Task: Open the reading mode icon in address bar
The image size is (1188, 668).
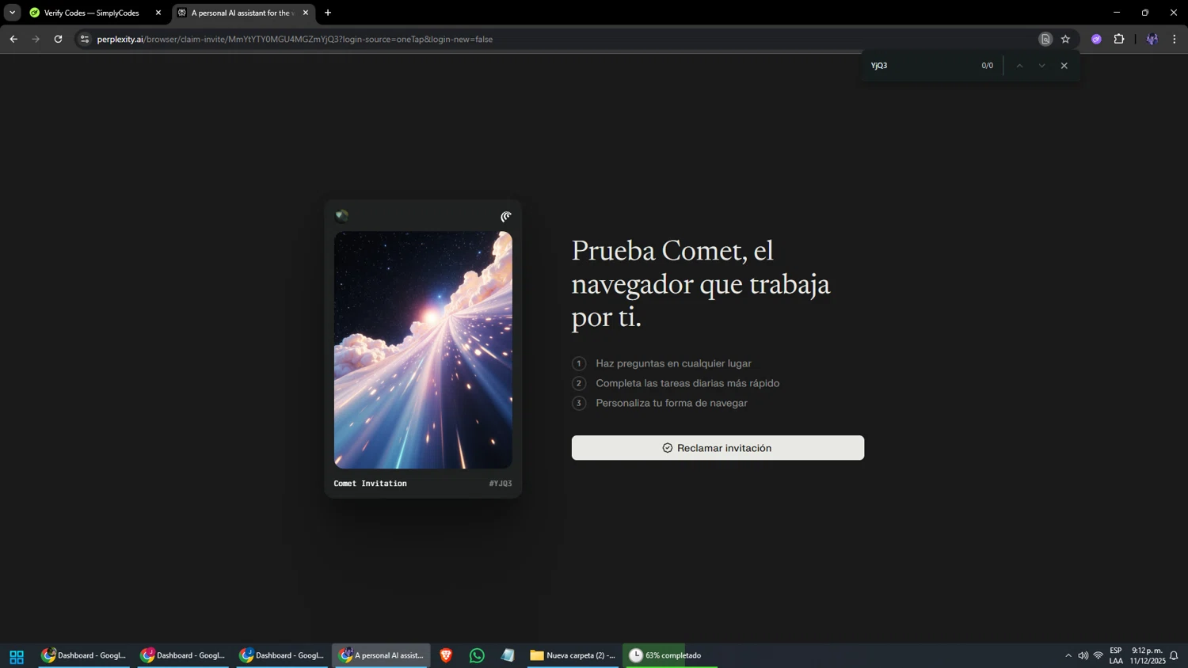Action: coord(1045,39)
